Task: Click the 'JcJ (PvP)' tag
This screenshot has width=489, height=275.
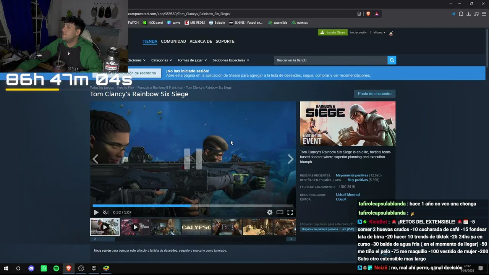Action: [x=348, y=229]
